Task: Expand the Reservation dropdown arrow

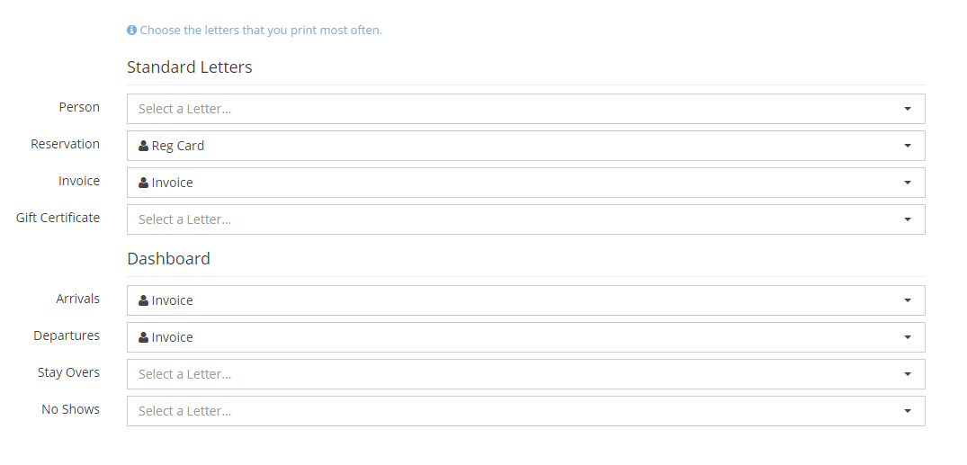Action: [907, 146]
